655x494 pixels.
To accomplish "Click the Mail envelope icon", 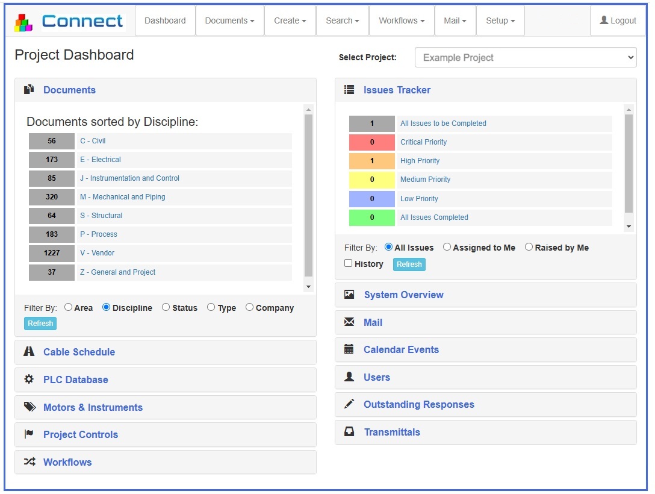I will (x=349, y=322).
